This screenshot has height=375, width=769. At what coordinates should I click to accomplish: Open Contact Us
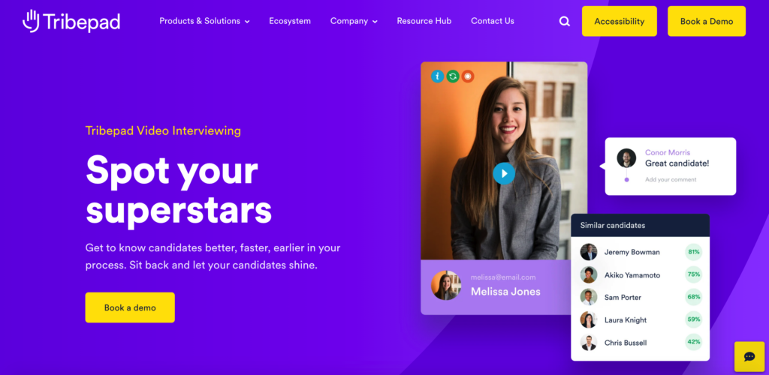pos(493,21)
